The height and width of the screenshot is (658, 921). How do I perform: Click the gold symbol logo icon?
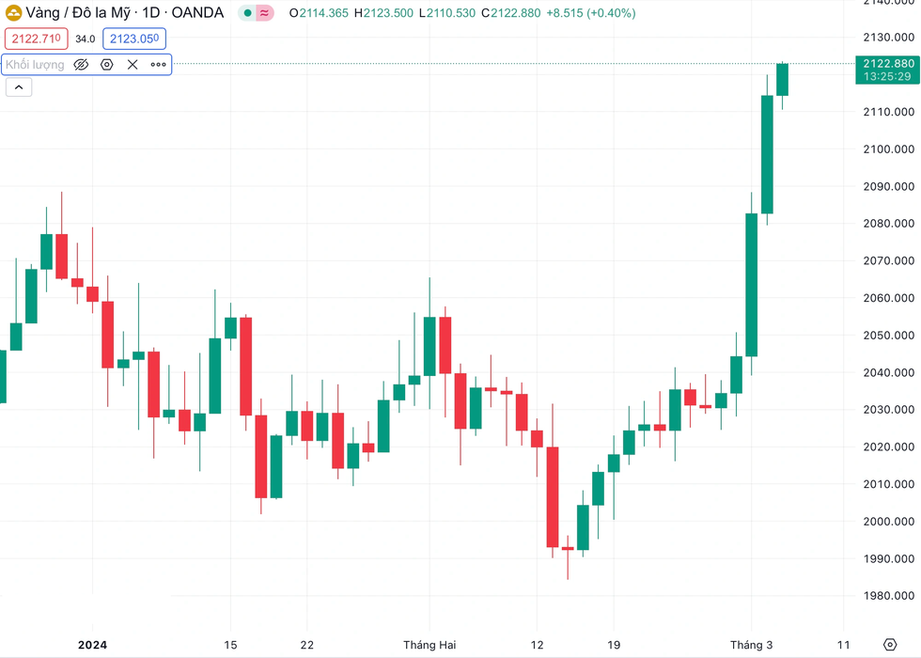(13, 12)
